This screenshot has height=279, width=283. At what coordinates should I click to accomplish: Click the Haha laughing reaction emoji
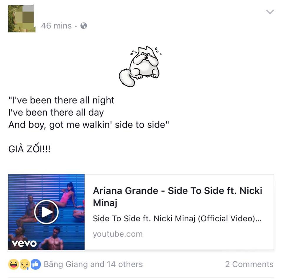(x=14, y=264)
